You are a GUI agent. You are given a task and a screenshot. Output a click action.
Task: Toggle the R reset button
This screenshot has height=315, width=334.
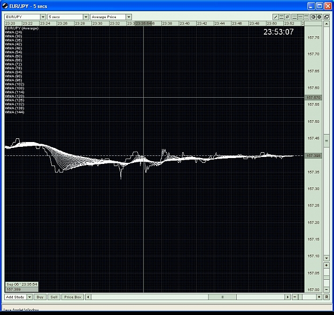327,297
